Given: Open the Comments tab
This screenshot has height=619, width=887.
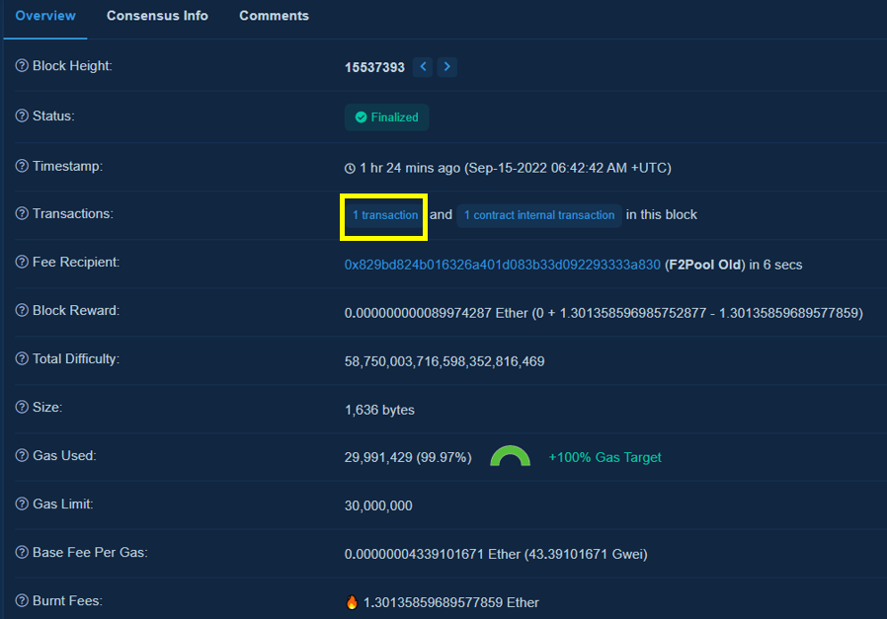Looking at the screenshot, I should click(x=274, y=16).
